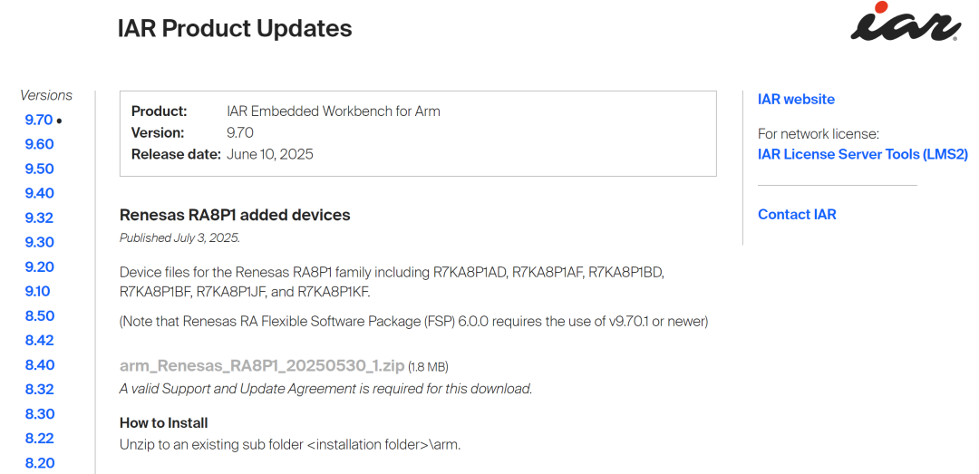Viewport: 979px width, 474px height.
Task: Open version 9.50 updates
Action: [39, 169]
